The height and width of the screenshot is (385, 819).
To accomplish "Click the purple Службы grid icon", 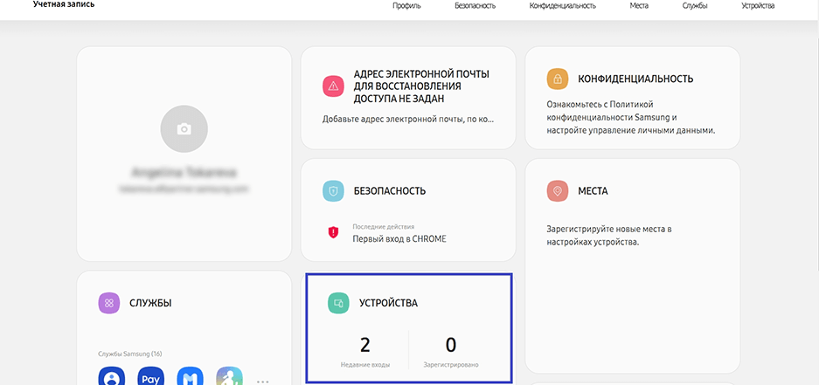I will click(x=109, y=303).
